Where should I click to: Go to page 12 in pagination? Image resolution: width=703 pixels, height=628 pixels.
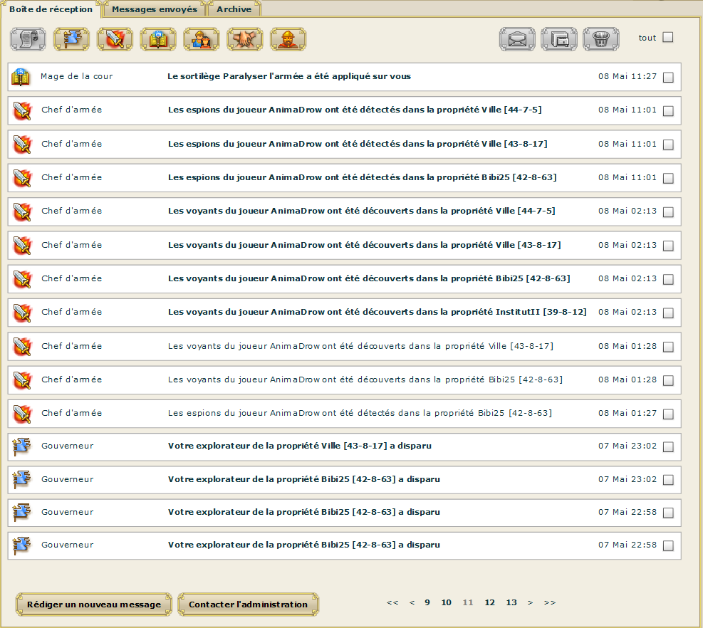click(x=489, y=602)
